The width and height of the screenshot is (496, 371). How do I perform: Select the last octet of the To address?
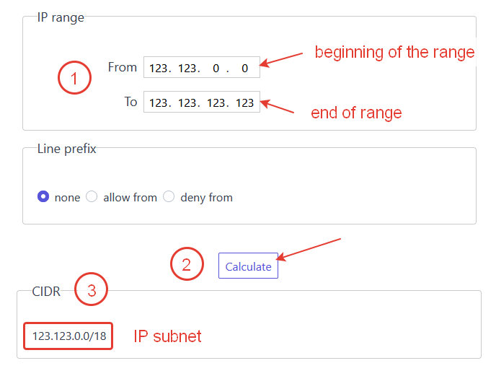[244, 102]
